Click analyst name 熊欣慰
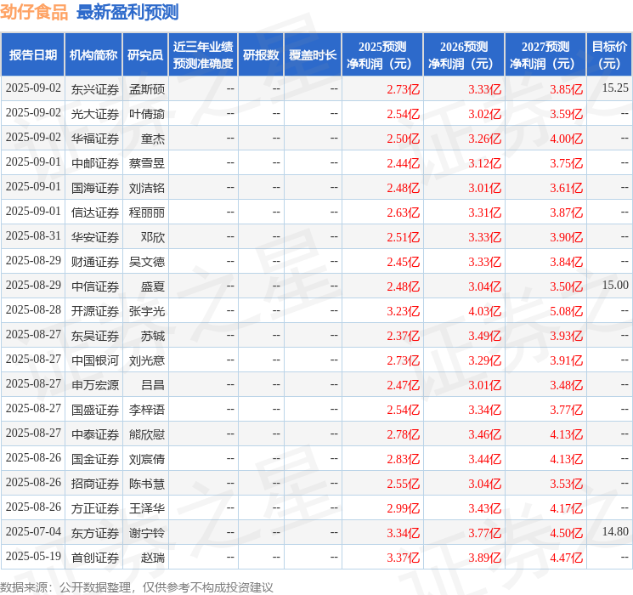The height and width of the screenshot is (595, 633). pos(147,434)
